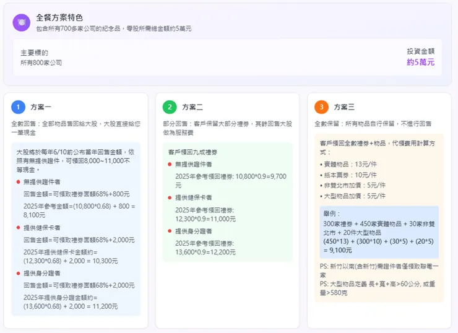The image size is (458, 333).
Task: Click red bullet before 提供健保卡者 in 方案一
Action: coord(19,228)
